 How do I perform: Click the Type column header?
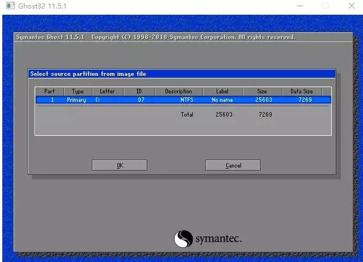click(78, 91)
